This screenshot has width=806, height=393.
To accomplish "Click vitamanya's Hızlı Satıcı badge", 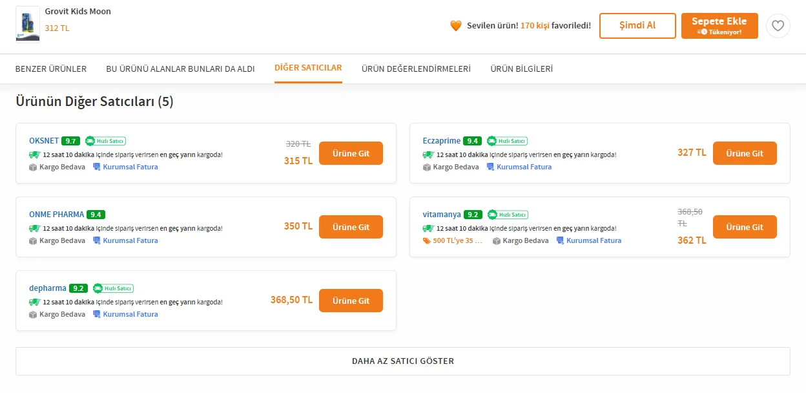I will point(508,215).
